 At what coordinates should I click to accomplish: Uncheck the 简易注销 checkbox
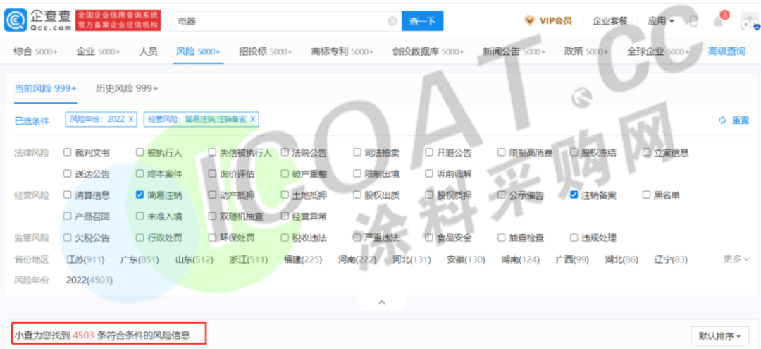coord(140,195)
